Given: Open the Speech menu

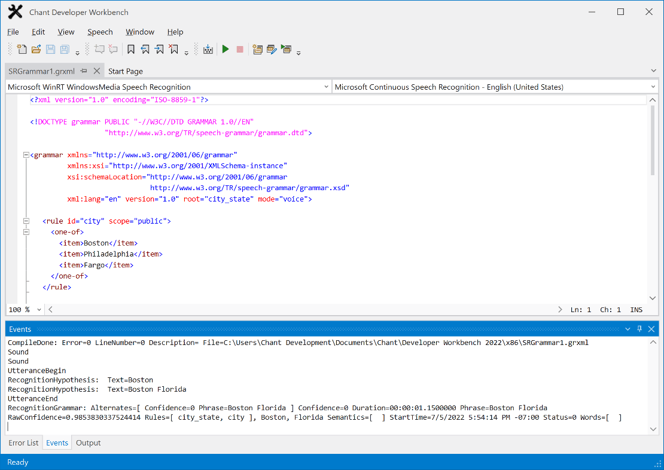Looking at the screenshot, I should click(100, 32).
